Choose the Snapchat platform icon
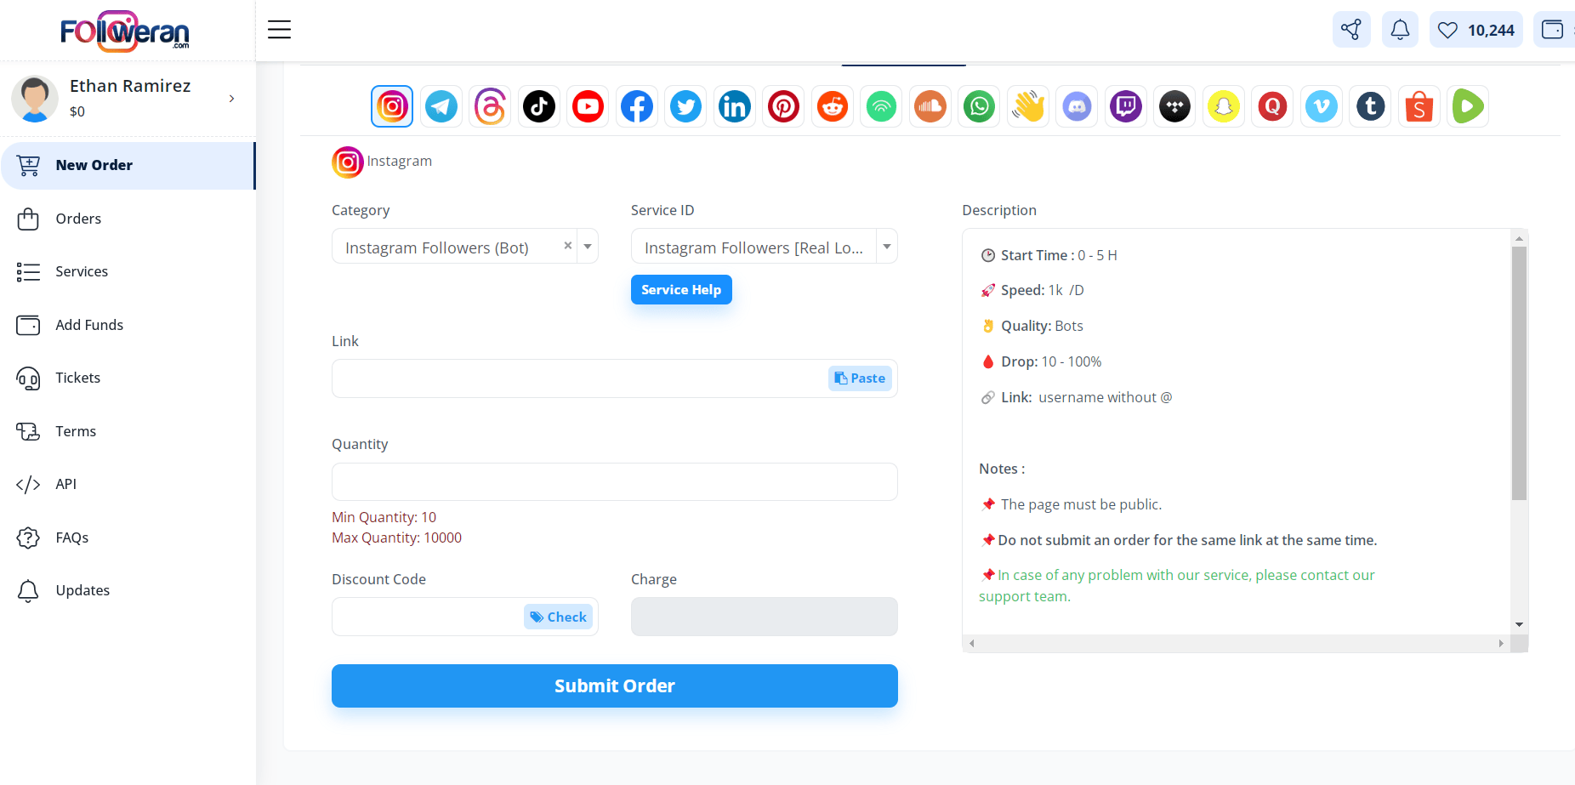1575x785 pixels. coord(1224,106)
